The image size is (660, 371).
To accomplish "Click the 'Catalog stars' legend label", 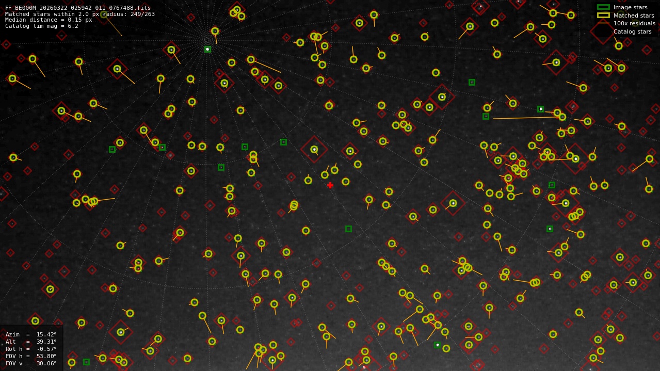I will pos(632,31).
